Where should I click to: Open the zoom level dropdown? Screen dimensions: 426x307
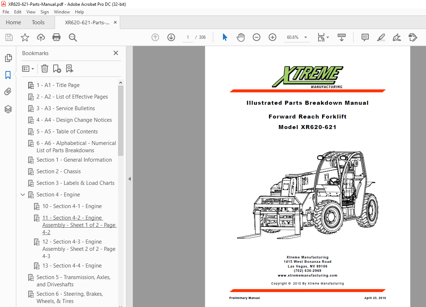click(305, 37)
